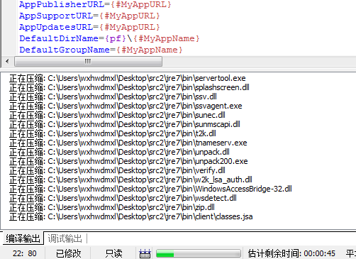Screen dimensions: 356x259
Task: Select the tnameserv.exe output line
Action: (128, 143)
